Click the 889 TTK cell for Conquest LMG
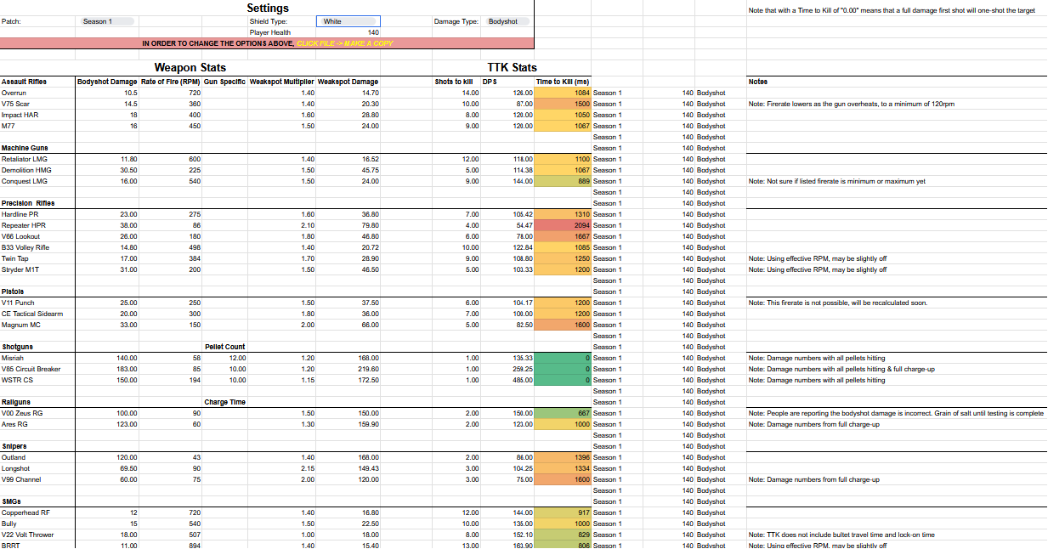Image resolution: width=1048 pixels, height=549 pixels. (563, 181)
